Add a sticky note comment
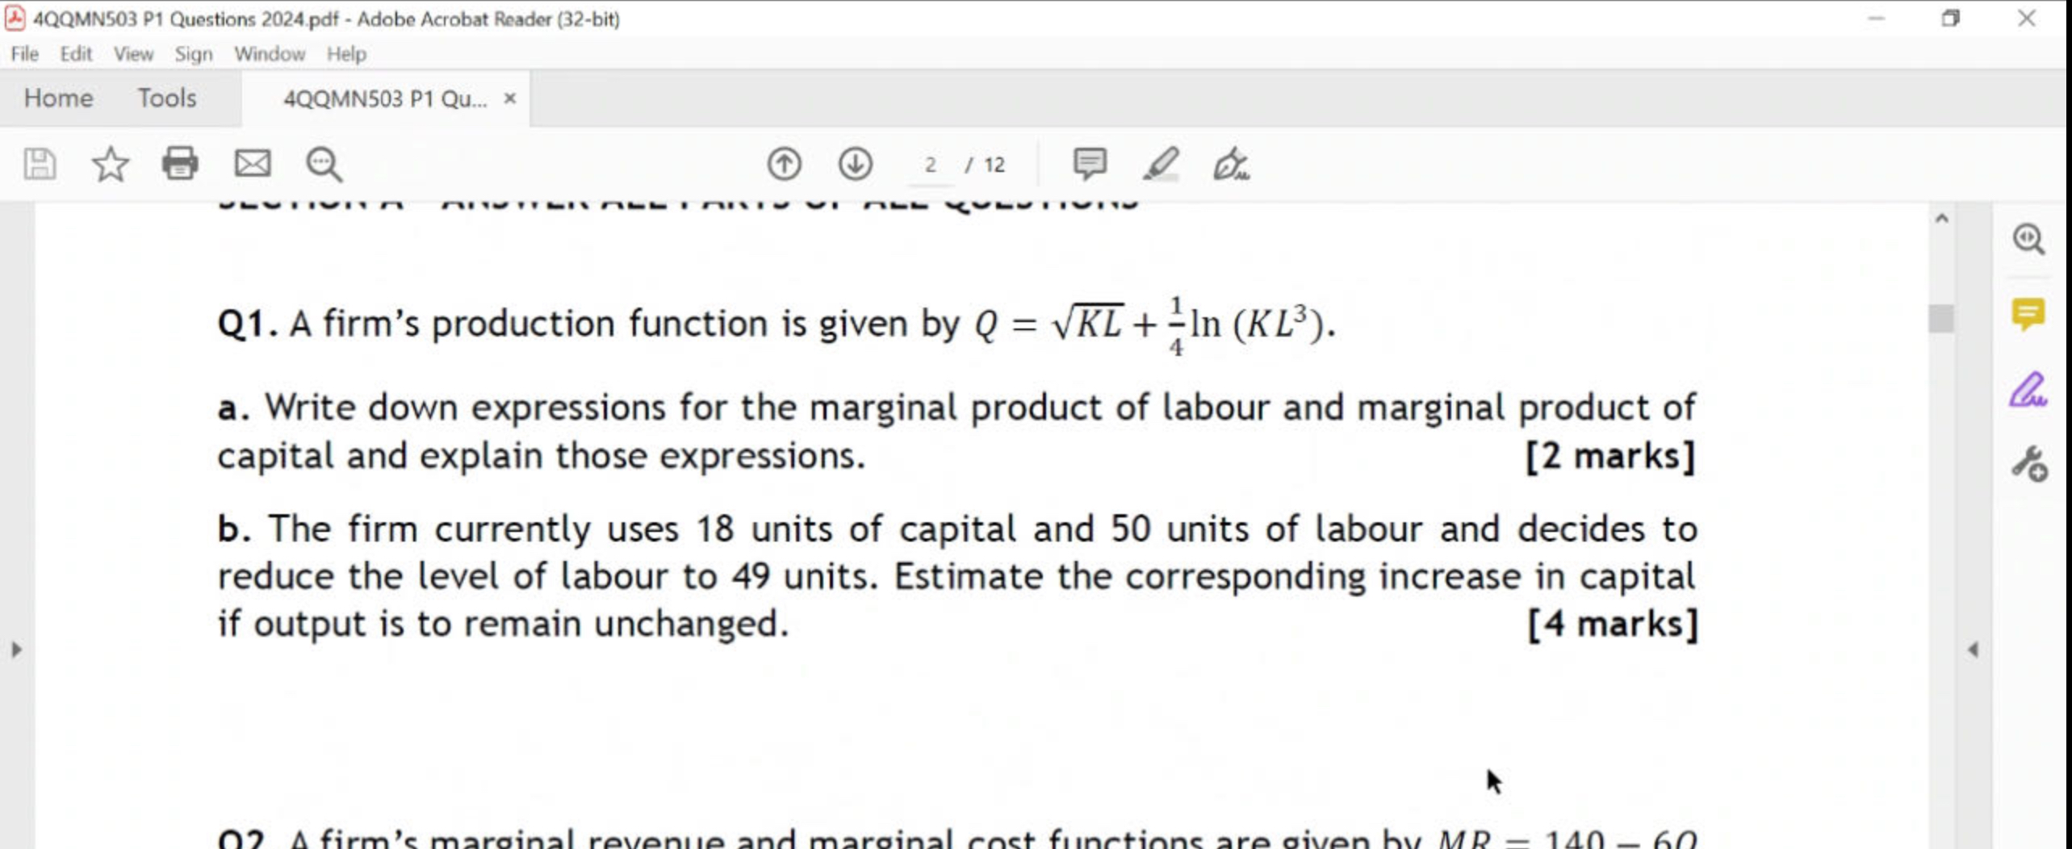2072x849 pixels. tap(1090, 165)
